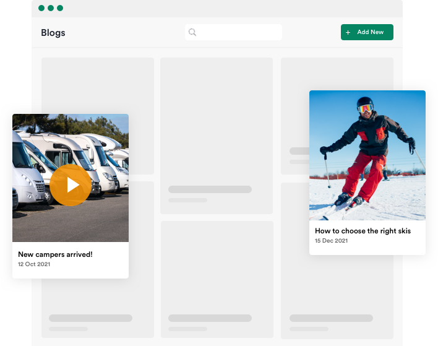Click the plus icon in Add New
The width and height of the screenshot is (438, 346).
point(348,32)
